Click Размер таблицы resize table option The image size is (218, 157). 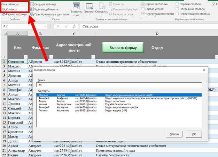coord(15,14)
